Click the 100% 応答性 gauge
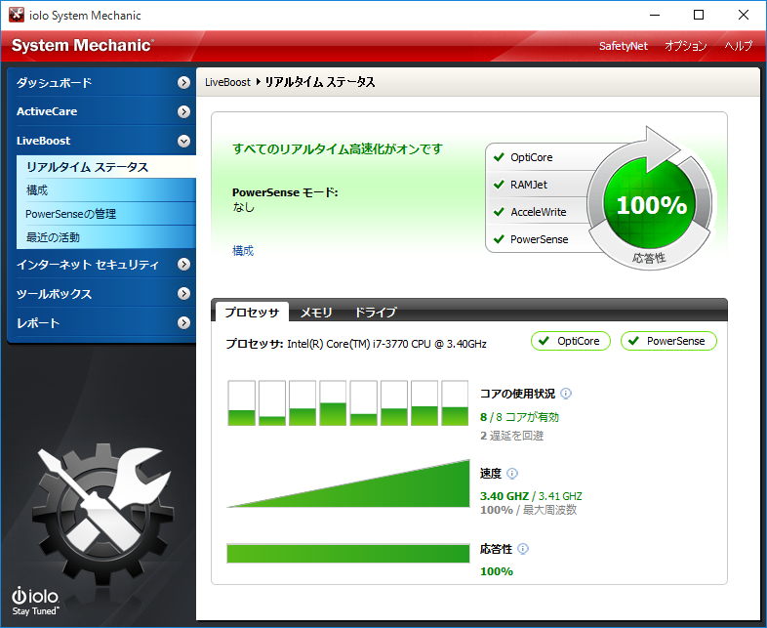 [650, 204]
